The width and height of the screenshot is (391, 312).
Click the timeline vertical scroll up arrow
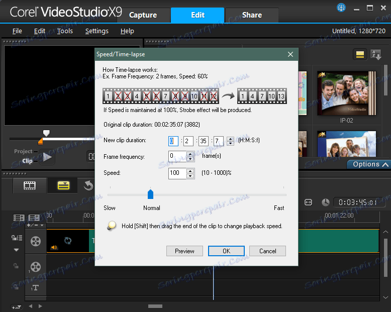tap(385, 232)
